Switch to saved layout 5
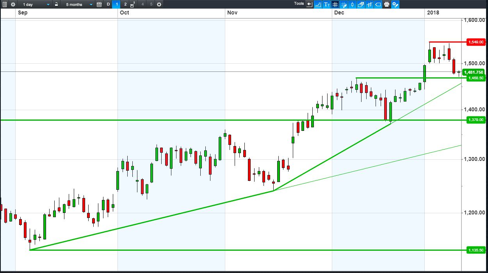The width and height of the screenshot is (488, 273). coord(151,4)
